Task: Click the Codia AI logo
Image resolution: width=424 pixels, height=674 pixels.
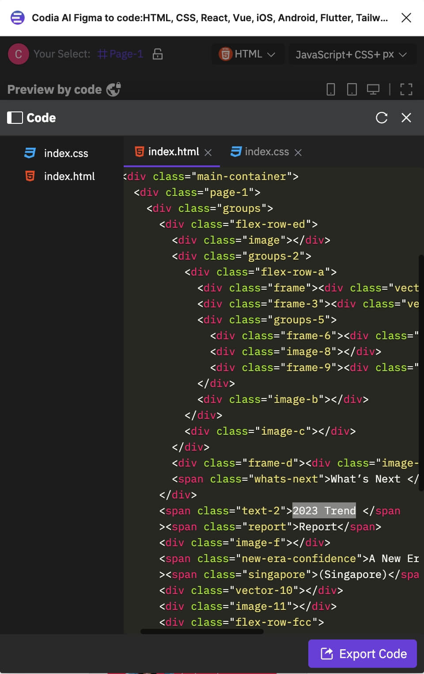Action: (x=17, y=18)
